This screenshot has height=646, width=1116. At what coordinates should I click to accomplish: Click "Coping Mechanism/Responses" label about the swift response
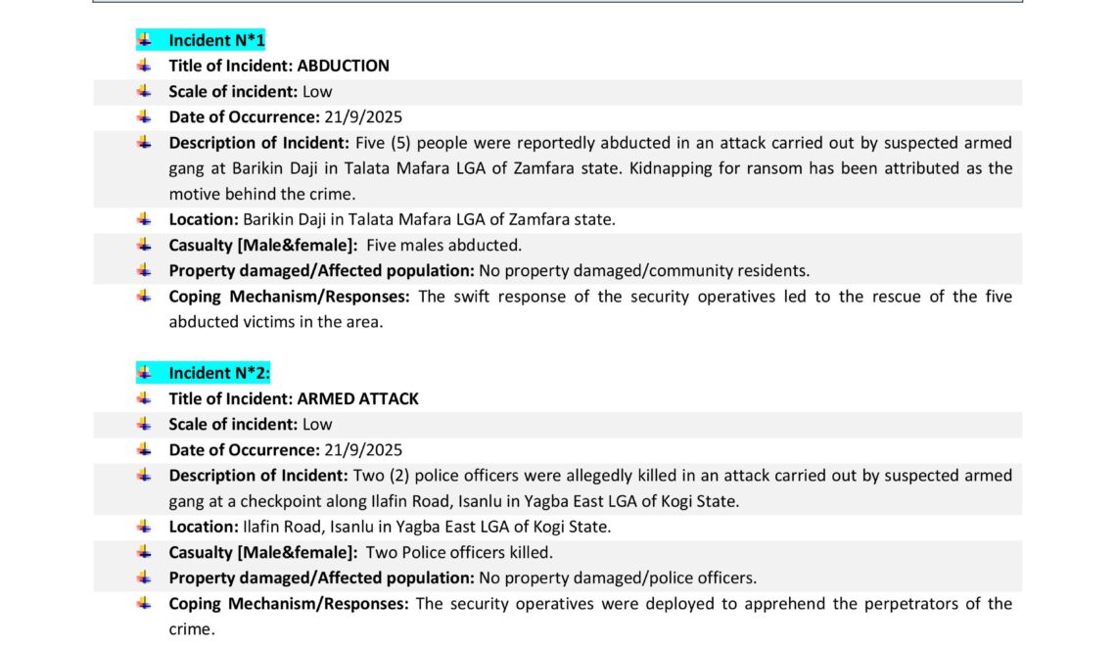coord(289,296)
